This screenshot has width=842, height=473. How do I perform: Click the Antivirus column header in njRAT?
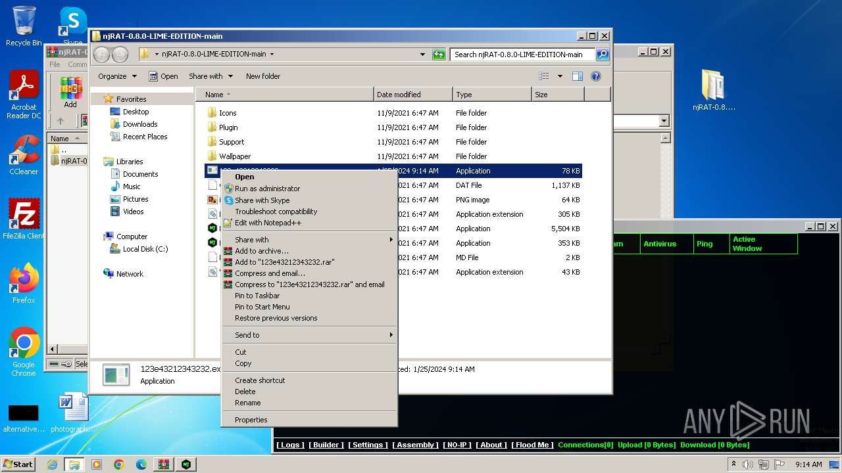(666, 244)
